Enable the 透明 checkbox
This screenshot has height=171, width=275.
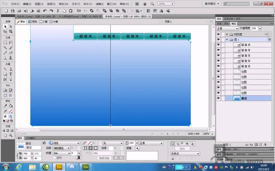54,158
